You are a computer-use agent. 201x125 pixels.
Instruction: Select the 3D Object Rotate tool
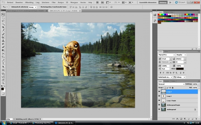pyautogui.click(x=3, y=74)
